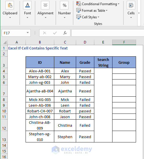This screenshot has height=159, width=144.
Task: Click the Format as Table icon
Action: (x=79, y=10)
